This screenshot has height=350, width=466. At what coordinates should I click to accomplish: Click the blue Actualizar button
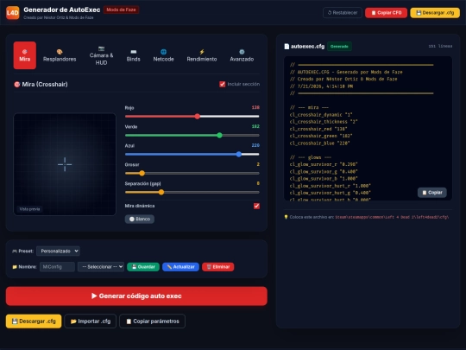pos(180,267)
